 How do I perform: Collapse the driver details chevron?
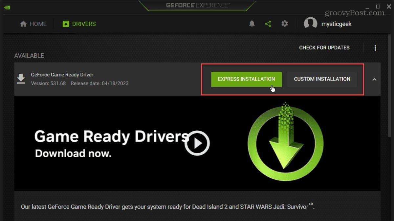pos(374,79)
